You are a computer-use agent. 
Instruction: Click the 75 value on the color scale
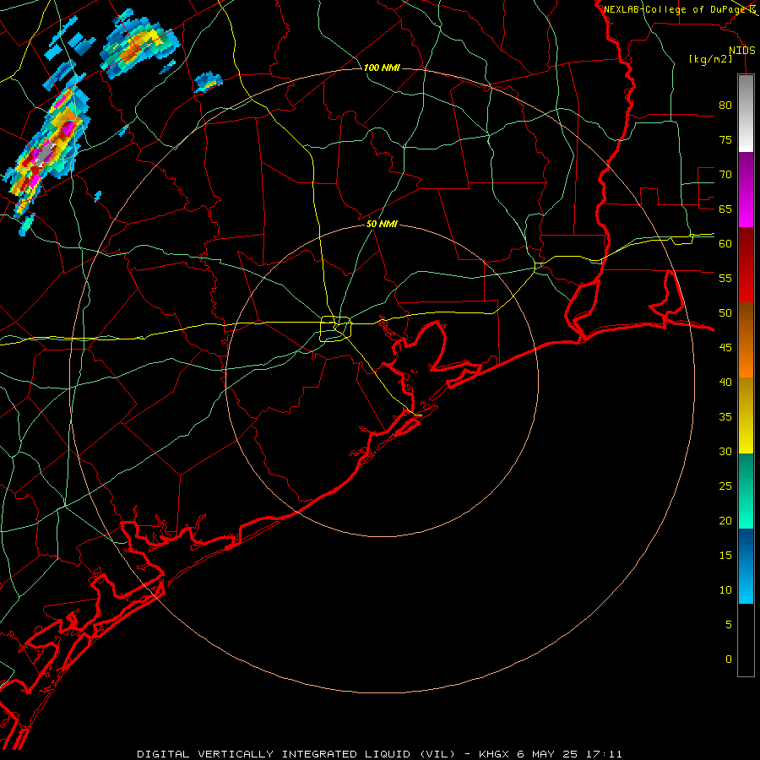pyautogui.click(x=725, y=139)
